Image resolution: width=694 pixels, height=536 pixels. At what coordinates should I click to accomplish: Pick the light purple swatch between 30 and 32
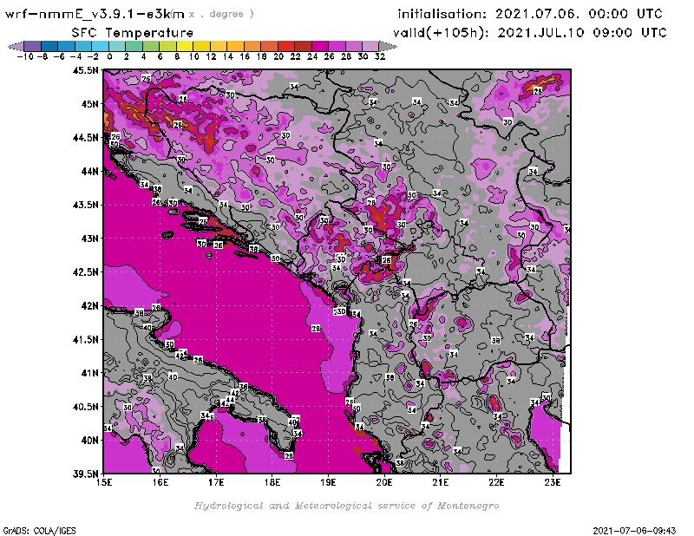[370, 46]
